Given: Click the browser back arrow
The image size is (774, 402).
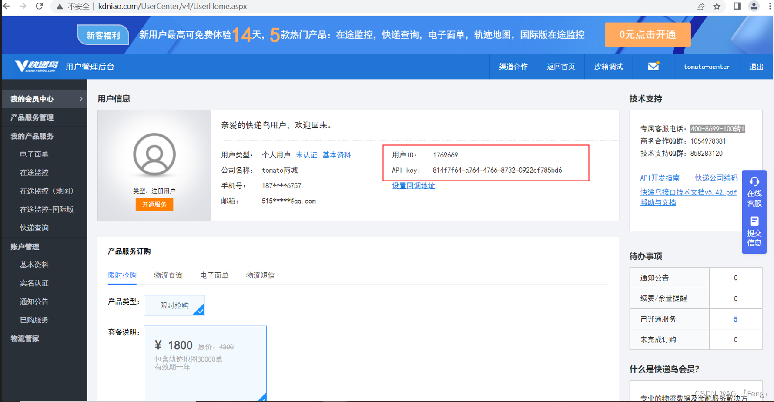Looking at the screenshot, I should tap(6, 6).
